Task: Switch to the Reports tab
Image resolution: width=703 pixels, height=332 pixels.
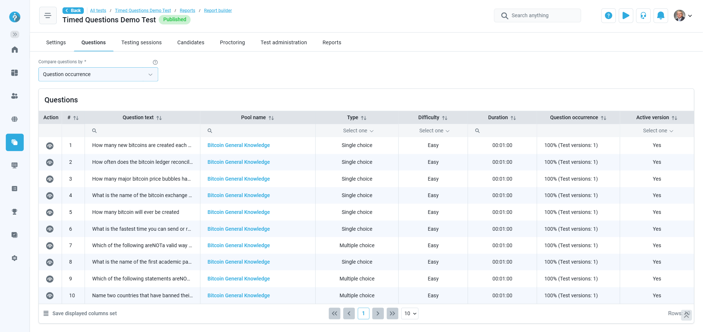Action: (x=332, y=42)
